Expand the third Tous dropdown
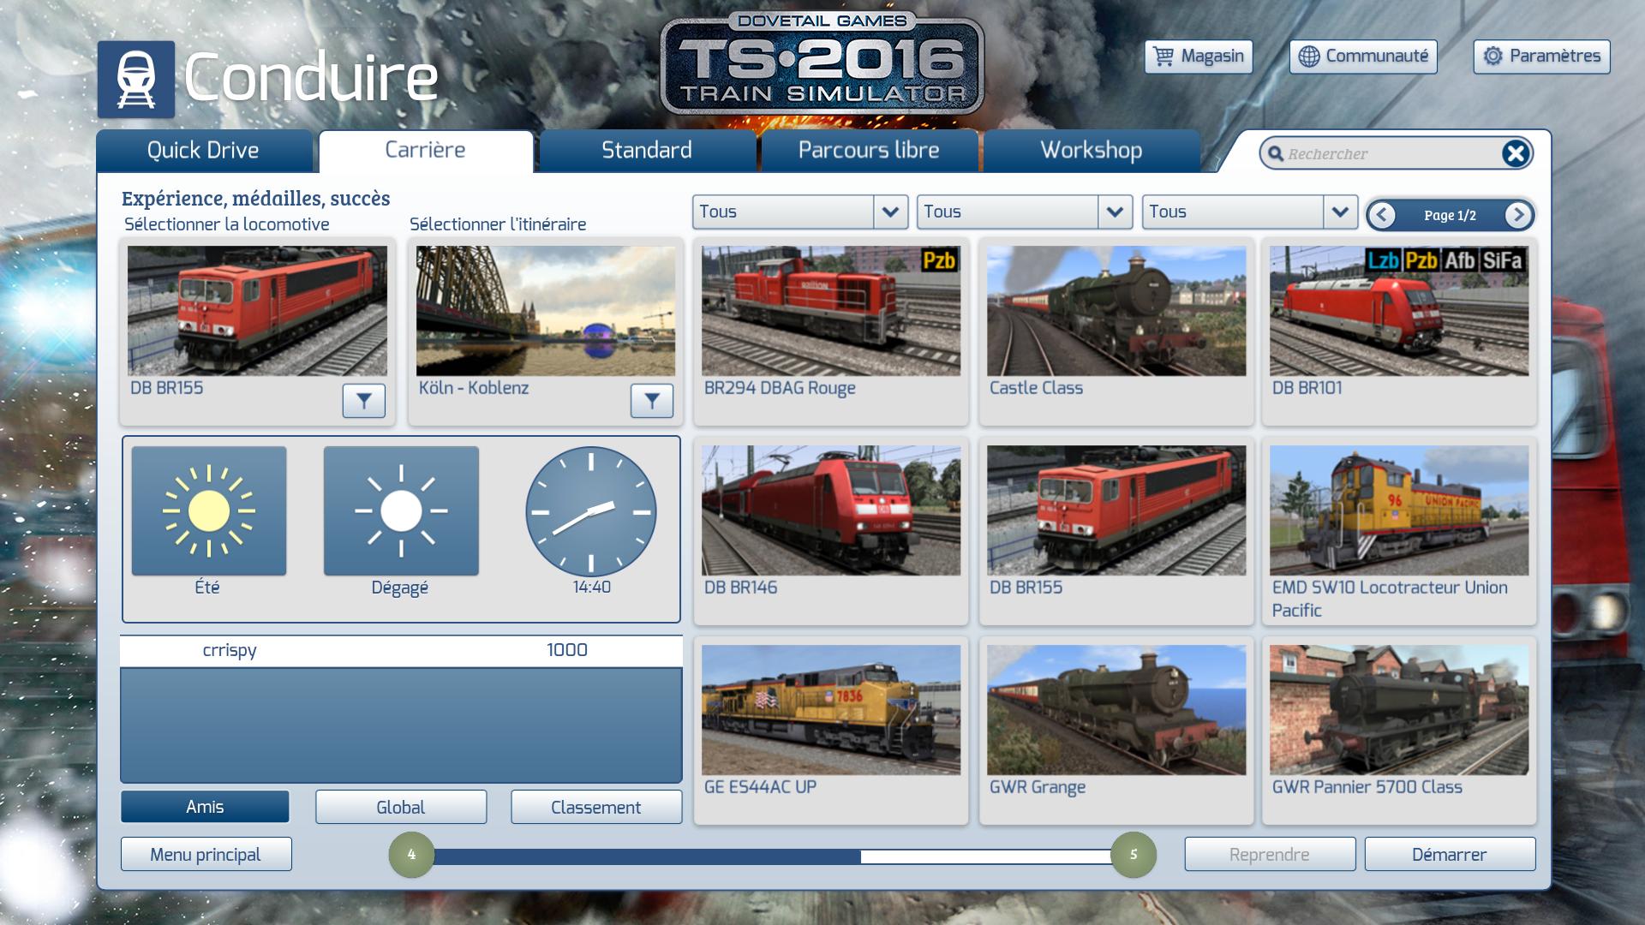Image resolution: width=1645 pixels, height=925 pixels. (x=1339, y=212)
